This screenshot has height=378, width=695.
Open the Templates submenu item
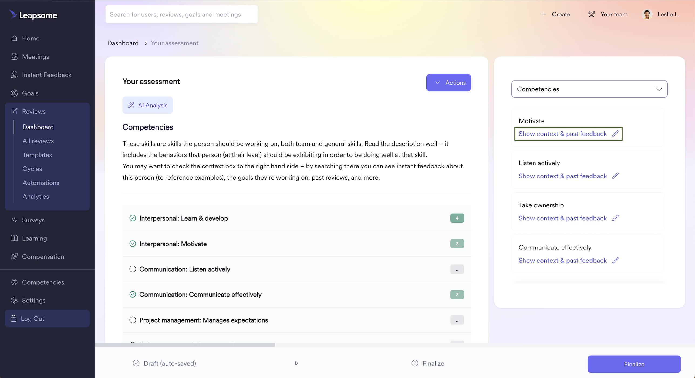[37, 155]
